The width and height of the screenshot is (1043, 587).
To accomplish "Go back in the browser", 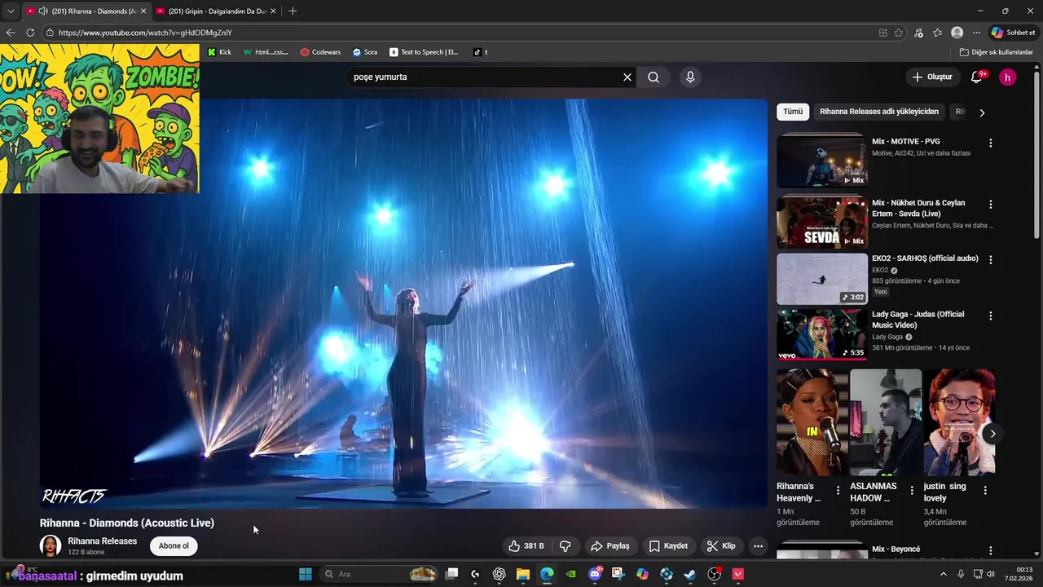I will [11, 33].
